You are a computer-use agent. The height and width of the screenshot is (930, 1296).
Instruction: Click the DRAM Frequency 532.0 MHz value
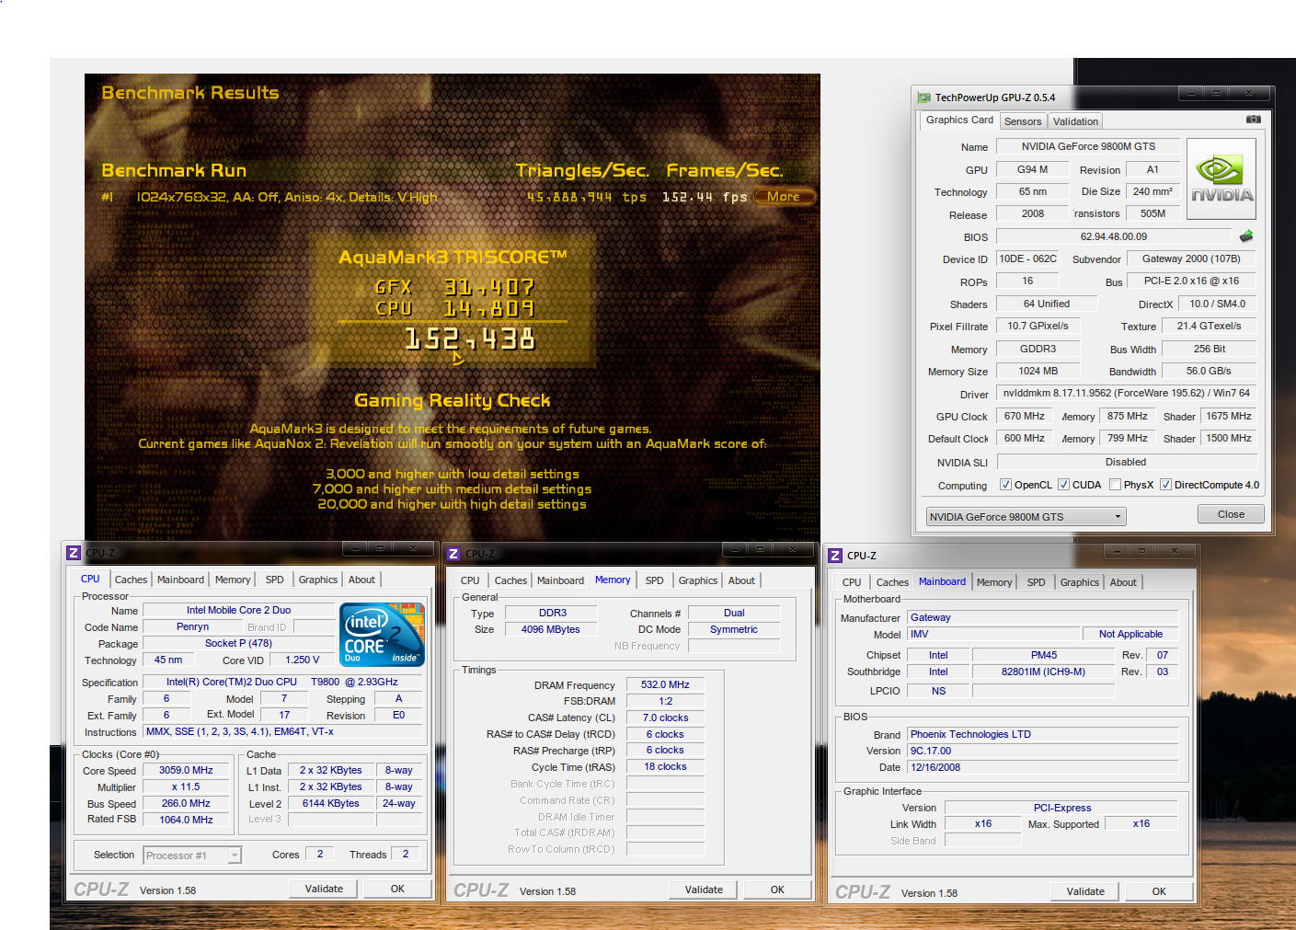pyautogui.click(x=665, y=684)
